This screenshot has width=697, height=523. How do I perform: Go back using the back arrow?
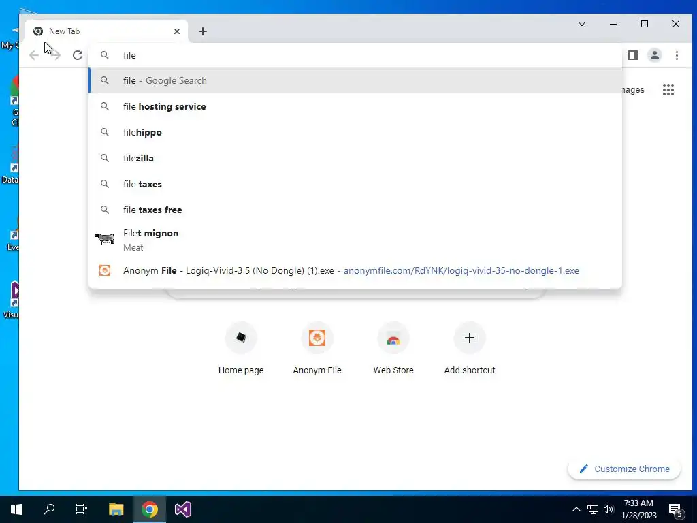coord(34,55)
